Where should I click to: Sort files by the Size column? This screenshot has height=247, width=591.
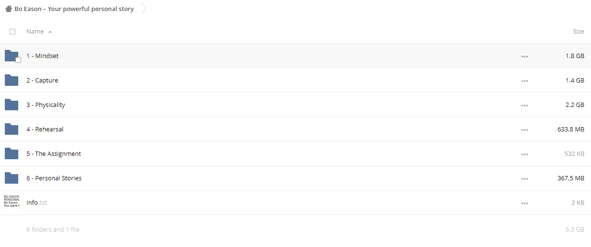[x=579, y=32]
